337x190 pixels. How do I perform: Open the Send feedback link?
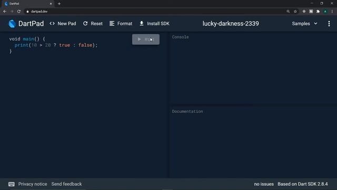click(x=67, y=184)
